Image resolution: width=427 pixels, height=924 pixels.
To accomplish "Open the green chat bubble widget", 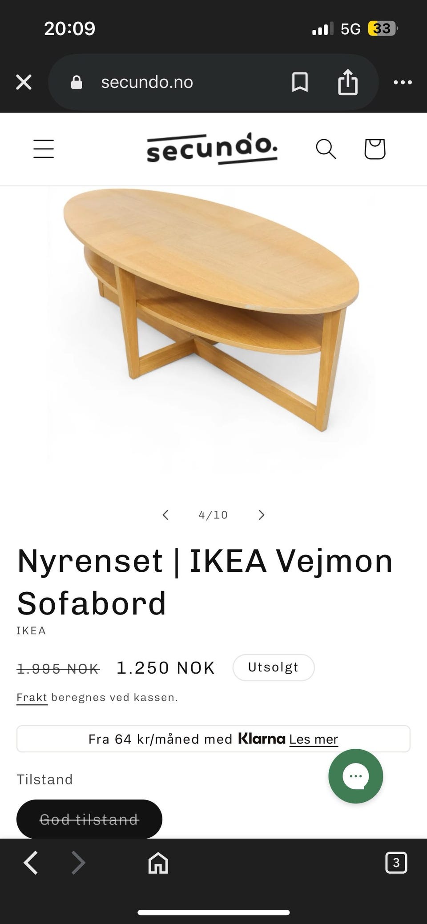I will click(356, 776).
